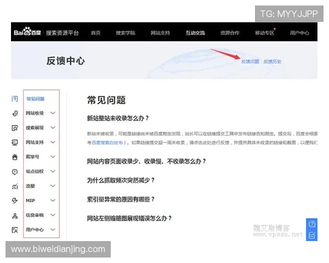Click the 用户中心 profile icon in sidebar
The image size is (329, 263).
click(15, 230)
